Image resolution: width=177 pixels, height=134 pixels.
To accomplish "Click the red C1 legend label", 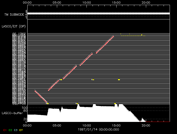I will 4,130.
